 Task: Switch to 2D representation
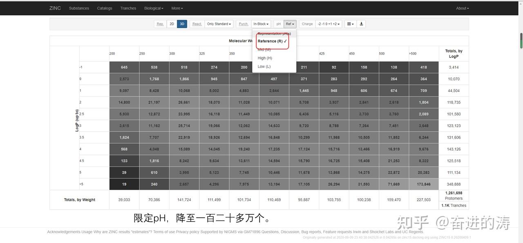172,24
